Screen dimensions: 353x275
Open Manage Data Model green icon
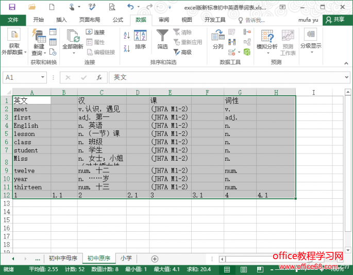tap(247, 52)
